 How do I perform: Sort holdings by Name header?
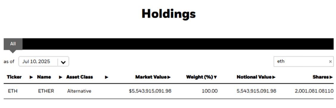[x=44, y=77]
